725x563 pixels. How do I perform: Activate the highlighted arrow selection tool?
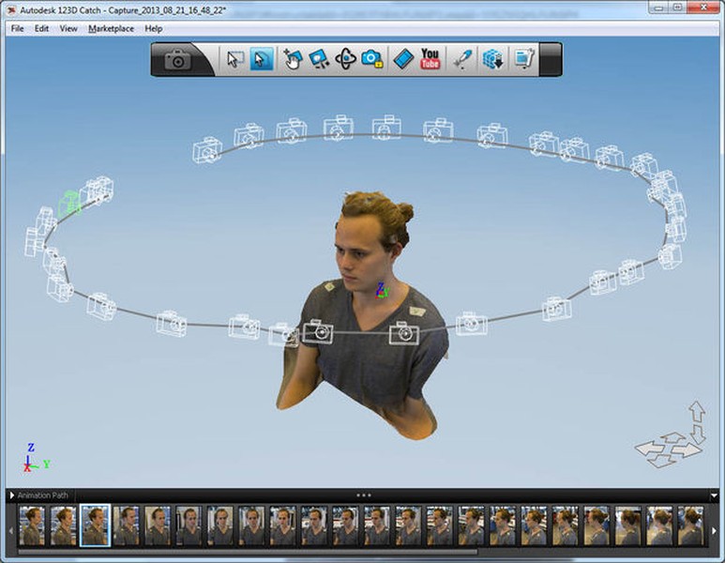click(262, 59)
